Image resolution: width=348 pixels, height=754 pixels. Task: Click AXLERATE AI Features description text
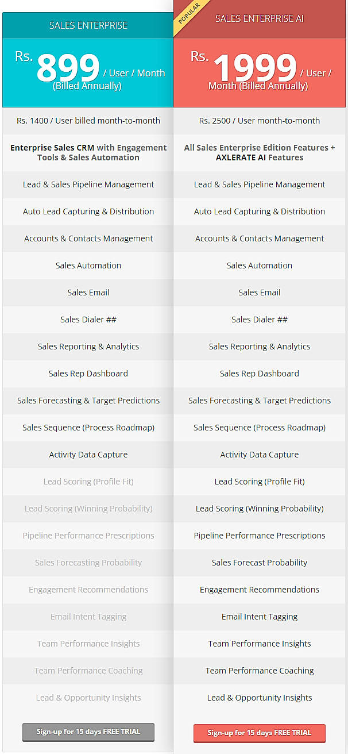click(259, 152)
